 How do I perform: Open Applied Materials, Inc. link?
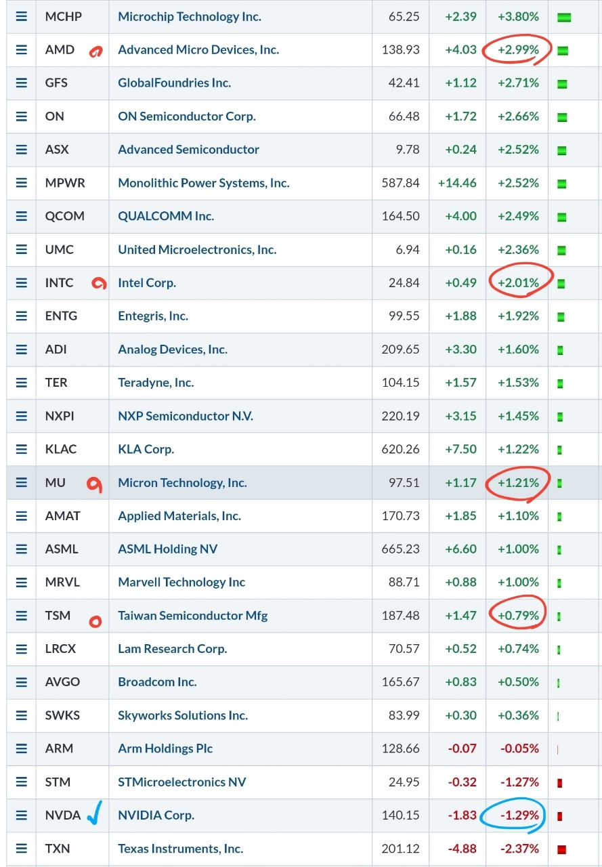[x=179, y=515]
